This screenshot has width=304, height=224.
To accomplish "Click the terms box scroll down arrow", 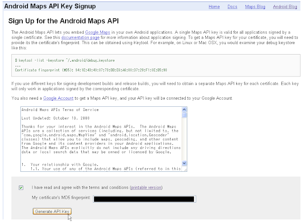I will pos(184,163).
